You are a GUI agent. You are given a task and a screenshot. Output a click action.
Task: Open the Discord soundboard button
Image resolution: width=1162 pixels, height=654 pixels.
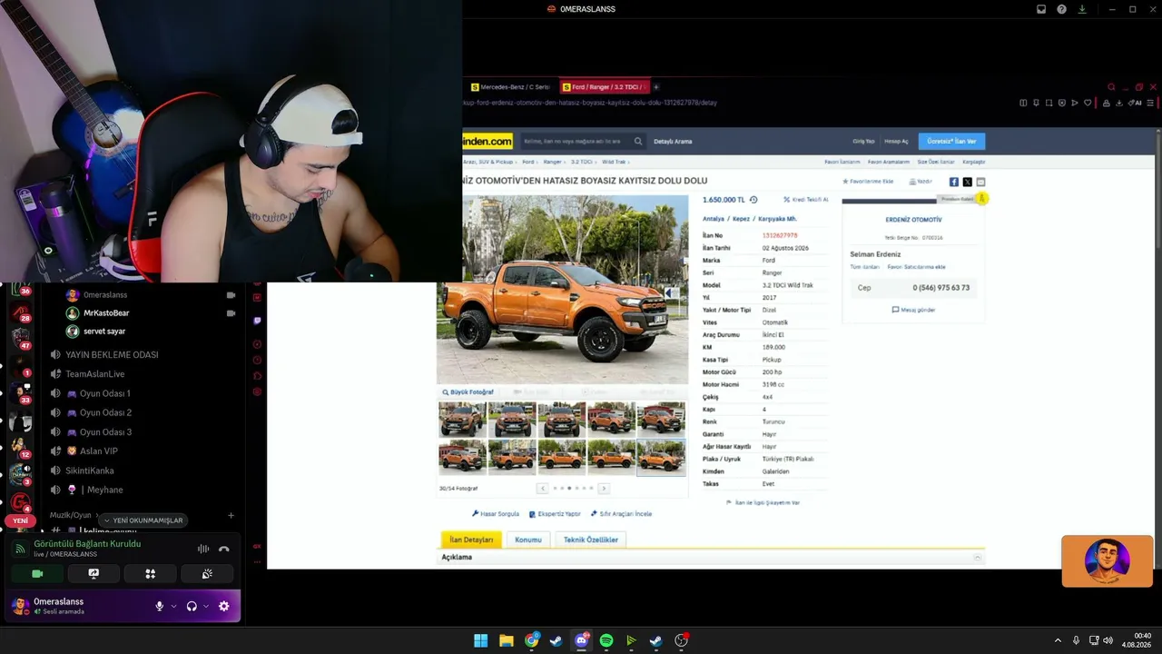(x=207, y=574)
